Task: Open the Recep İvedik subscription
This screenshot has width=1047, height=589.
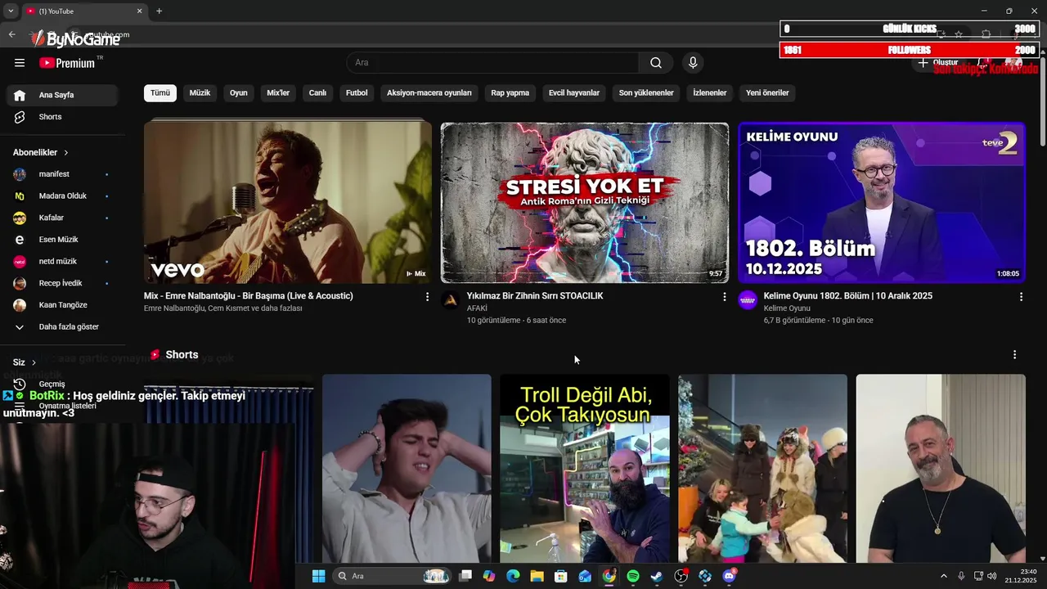Action: point(62,283)
